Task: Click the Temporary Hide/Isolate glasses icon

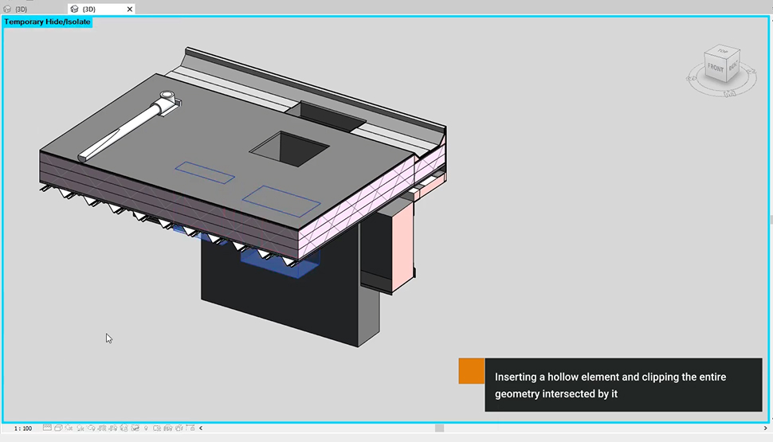Action: (x=135, y=428)
